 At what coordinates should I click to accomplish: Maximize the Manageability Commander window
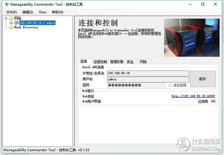(203, 4)
